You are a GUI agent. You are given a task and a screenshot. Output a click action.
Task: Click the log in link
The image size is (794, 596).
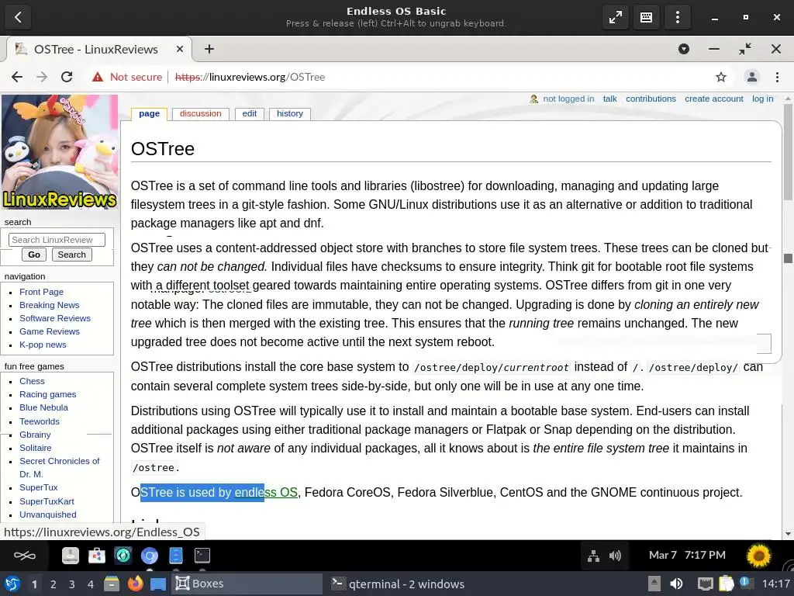pos(763,99)
